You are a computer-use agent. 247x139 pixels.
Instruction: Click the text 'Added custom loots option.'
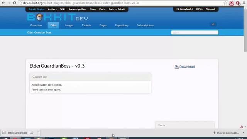47,85
